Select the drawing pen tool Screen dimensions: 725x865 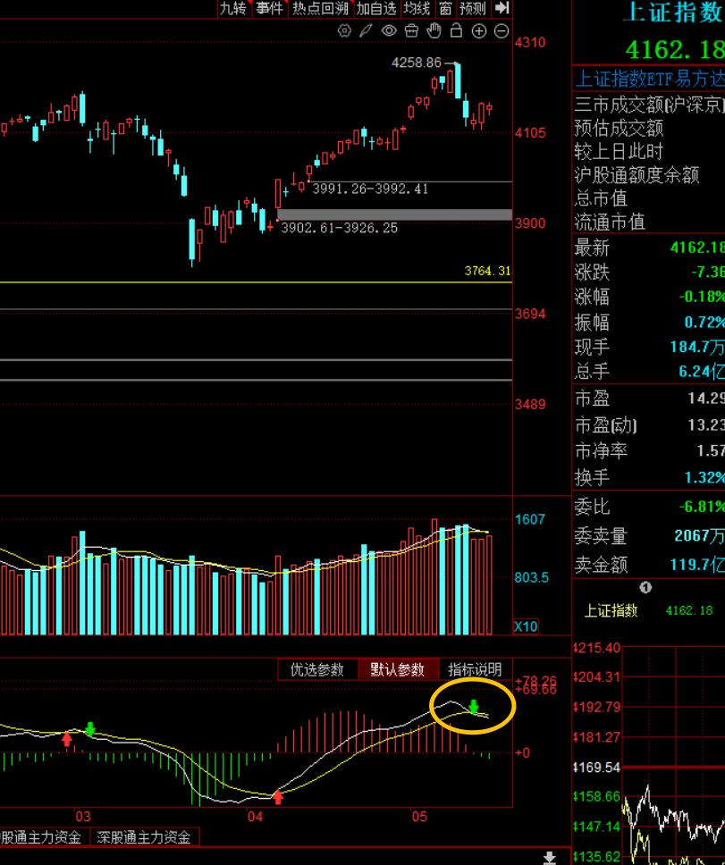pos(366,31)
